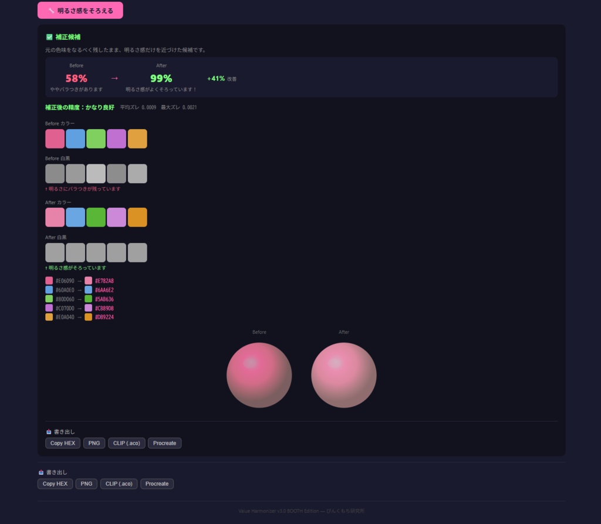601x524 pixels.
Task: Click the corrected hex code #6AA6E2
Action: [x=104, y=290]
